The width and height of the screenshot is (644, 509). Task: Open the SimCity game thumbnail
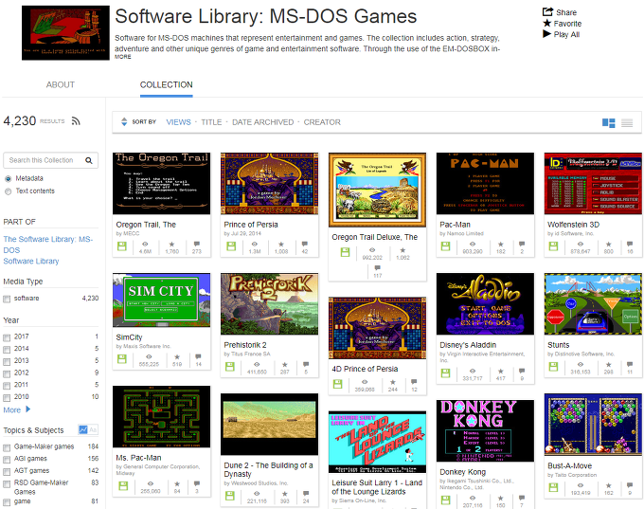coord(161,300)
